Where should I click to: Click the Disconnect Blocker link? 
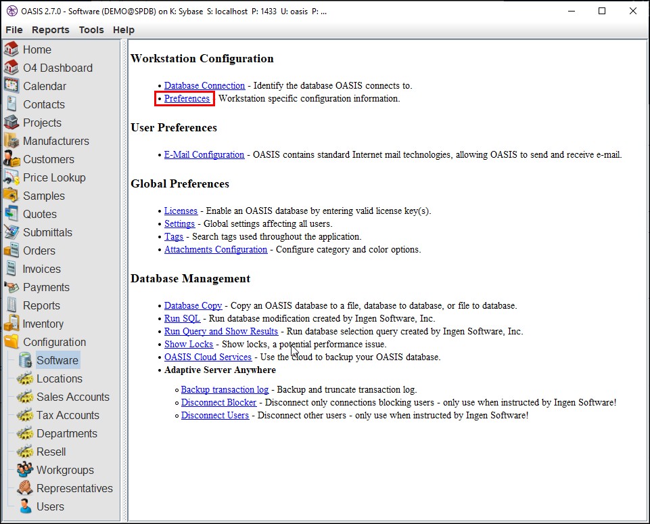click(x=219, y=402)
